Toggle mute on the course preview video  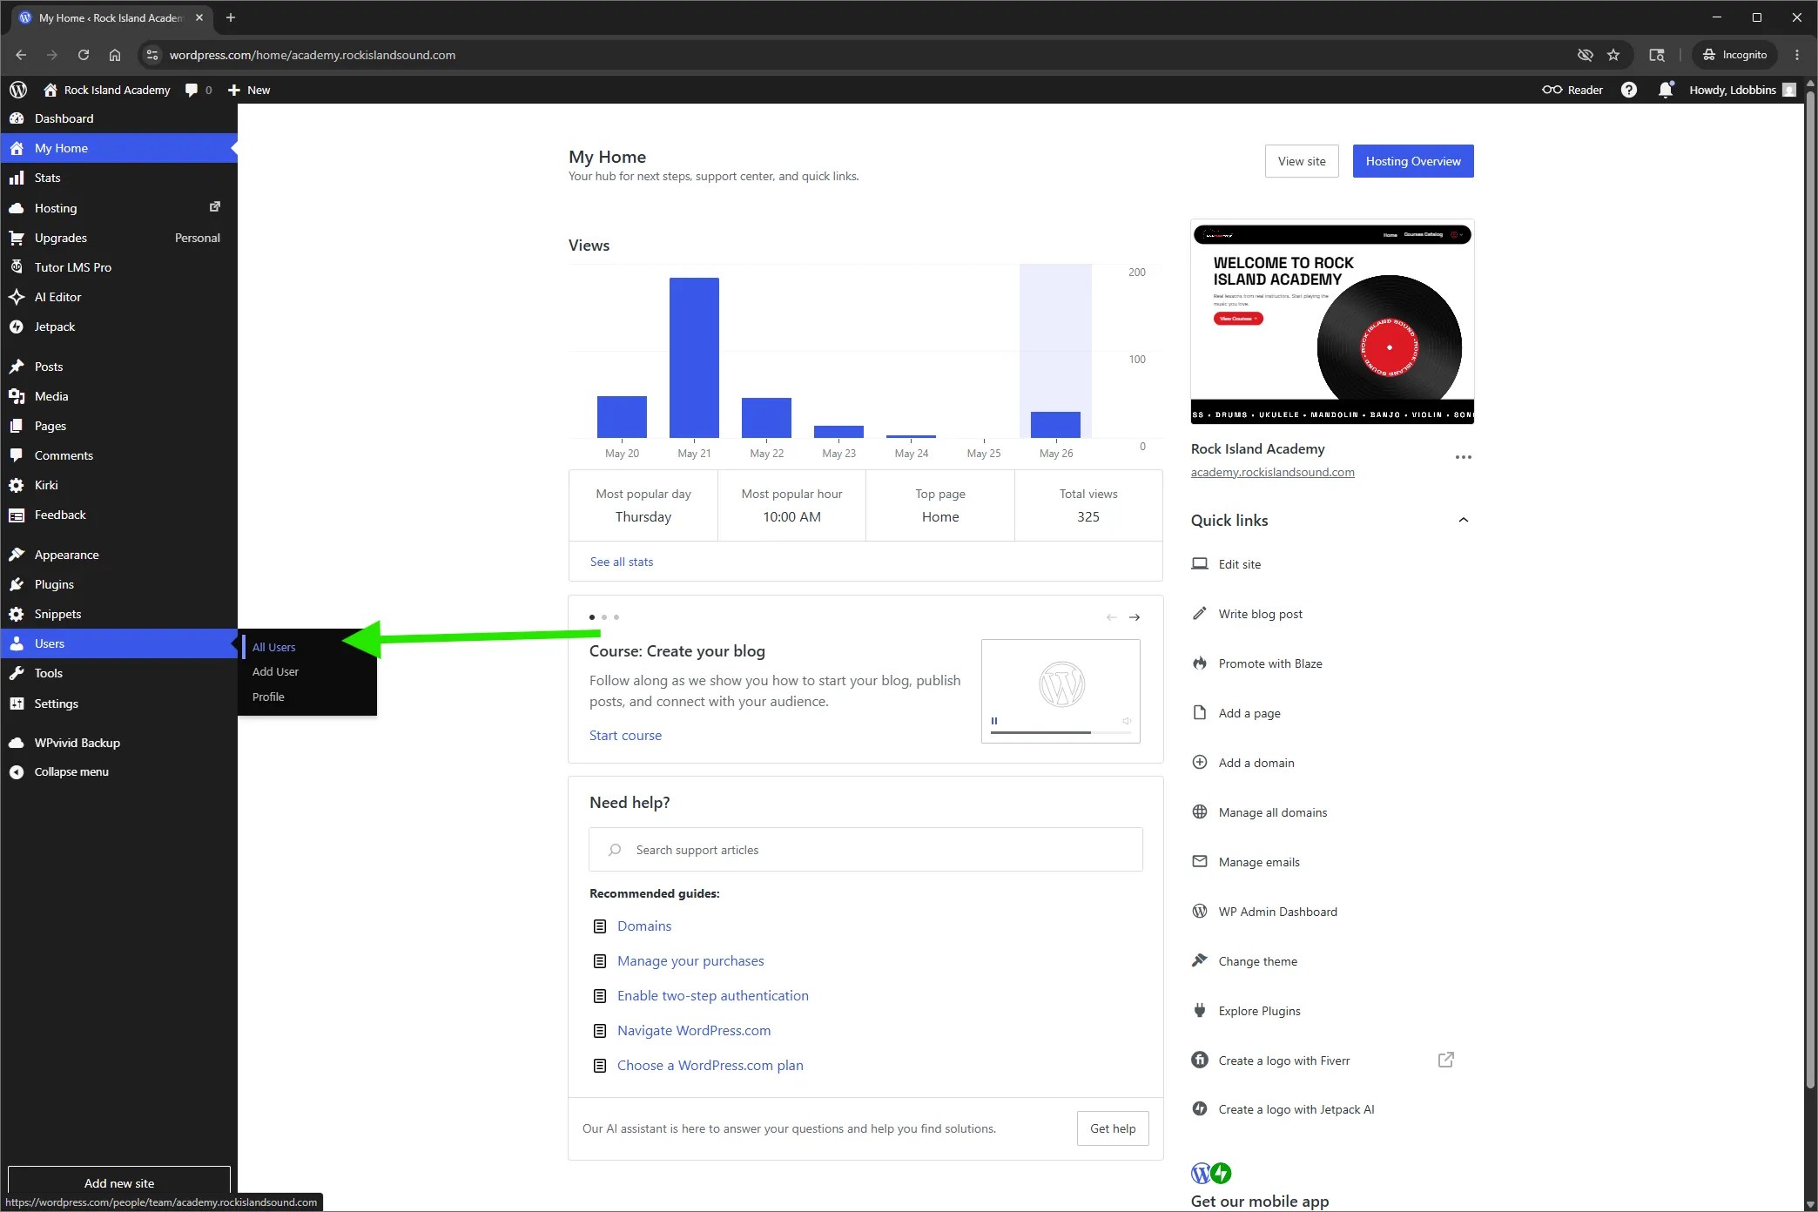point(1127,721)
